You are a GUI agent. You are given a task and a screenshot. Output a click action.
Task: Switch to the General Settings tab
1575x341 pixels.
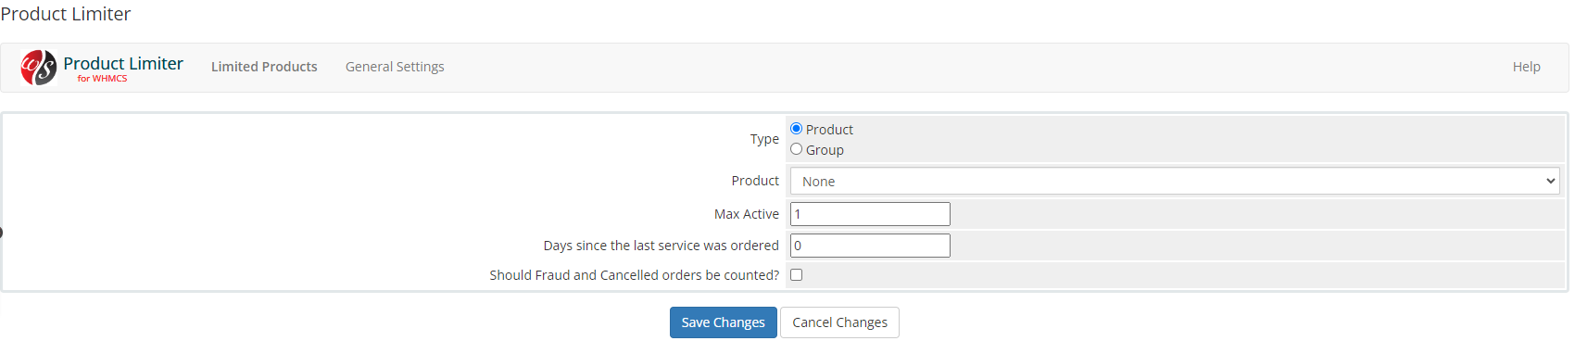coord(395,67)
